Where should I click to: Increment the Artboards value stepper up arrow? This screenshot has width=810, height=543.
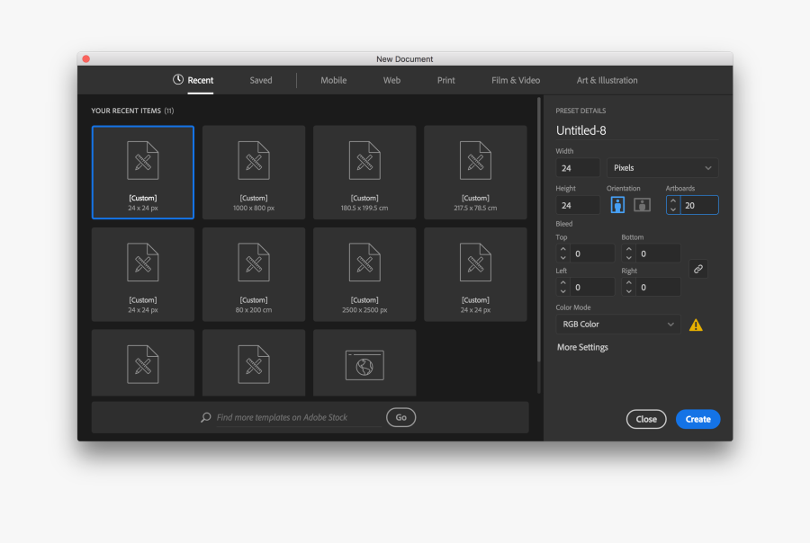coord(671,200)
